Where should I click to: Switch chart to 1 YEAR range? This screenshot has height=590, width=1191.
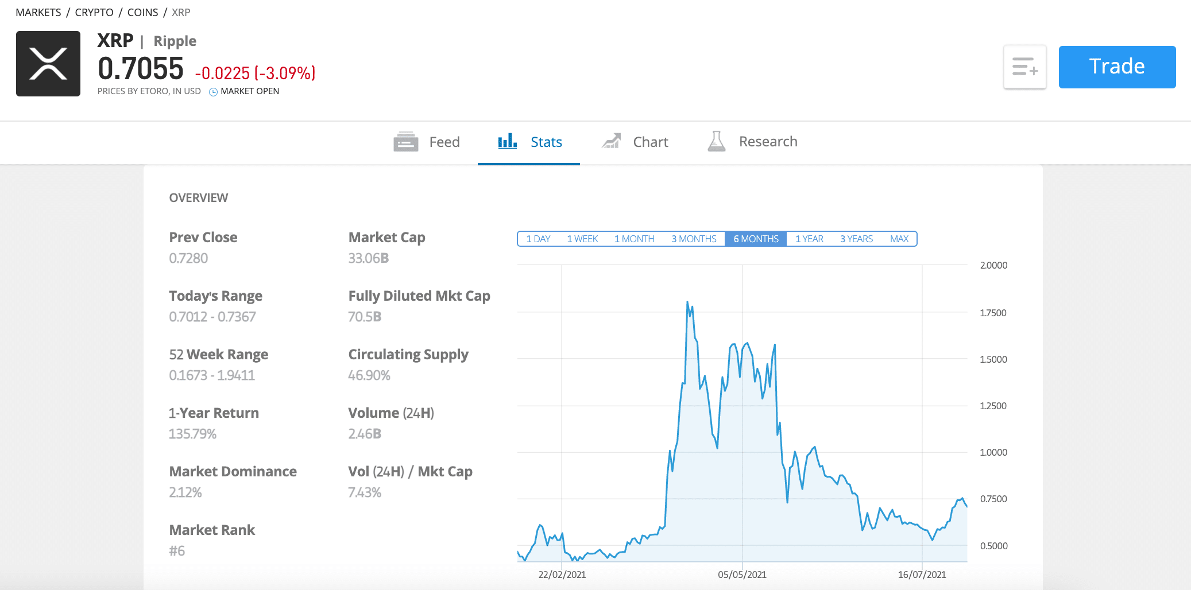pos(809,239)
